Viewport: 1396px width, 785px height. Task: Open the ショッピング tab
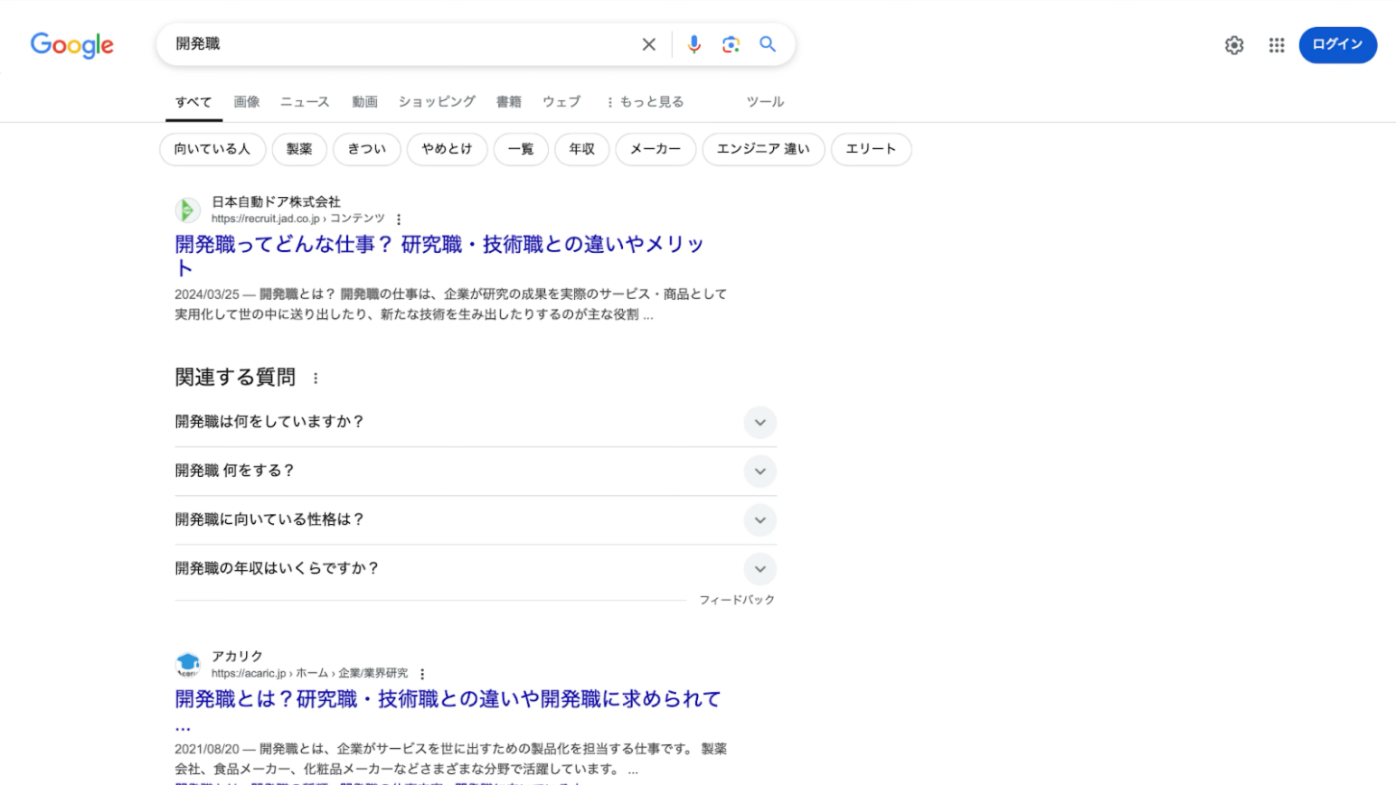(x=437, y=102)
